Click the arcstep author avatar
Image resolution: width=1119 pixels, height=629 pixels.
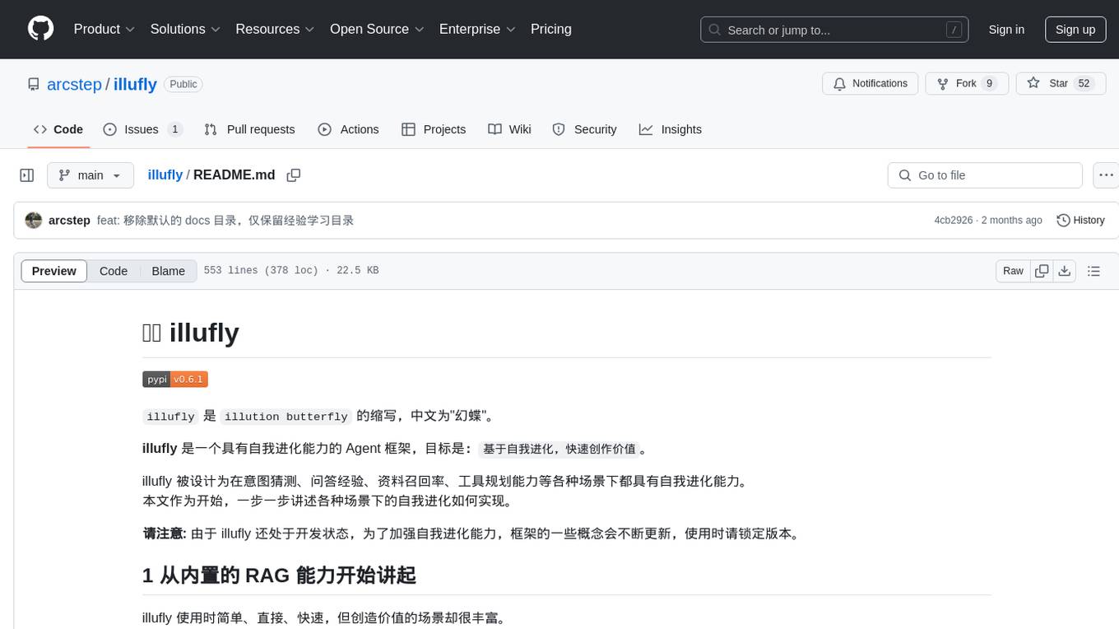(x=34, y=221)
